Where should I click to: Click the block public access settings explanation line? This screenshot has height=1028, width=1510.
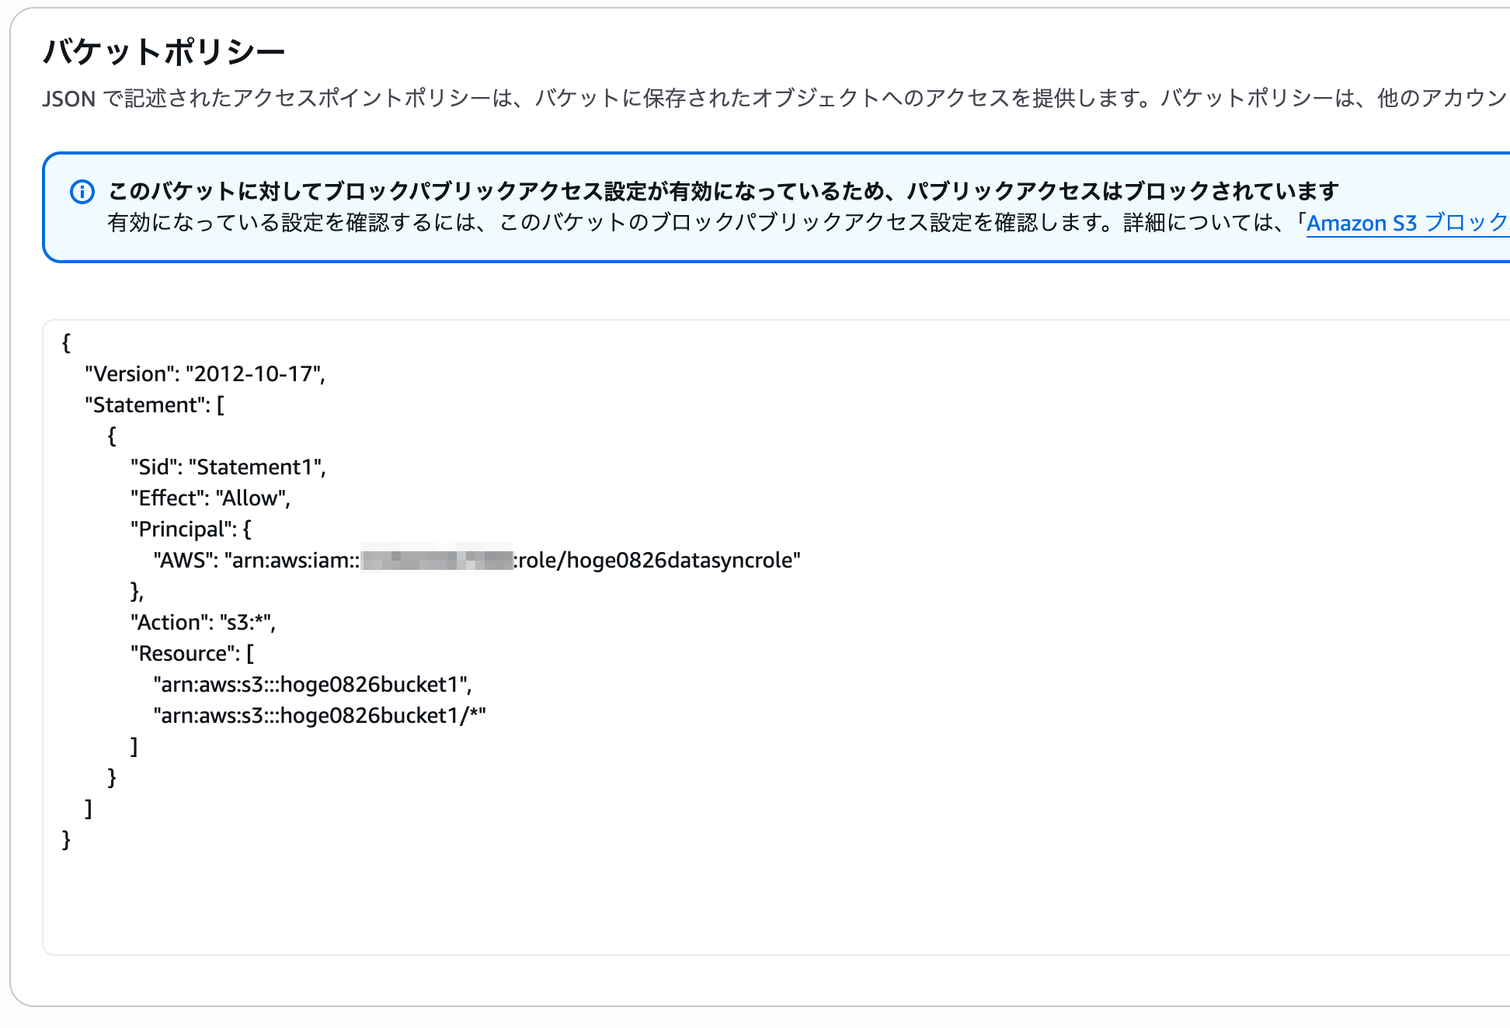[x=808, y=224]
